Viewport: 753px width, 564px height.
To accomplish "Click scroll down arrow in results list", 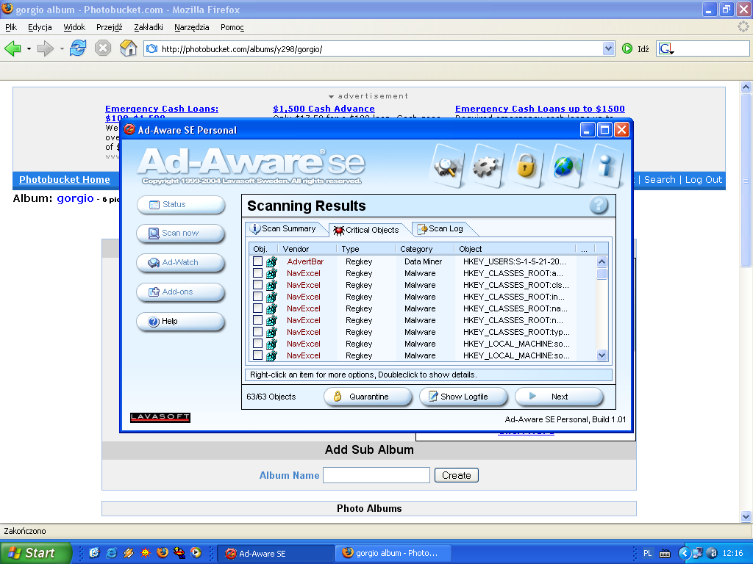I will pos(602,355).
